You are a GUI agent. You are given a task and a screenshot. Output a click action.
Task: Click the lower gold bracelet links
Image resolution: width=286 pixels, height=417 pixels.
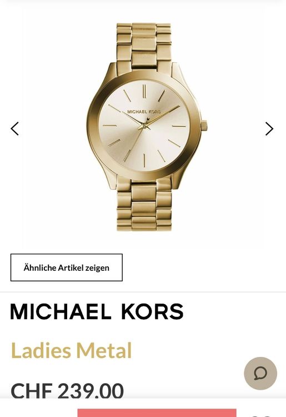(144, 205)
